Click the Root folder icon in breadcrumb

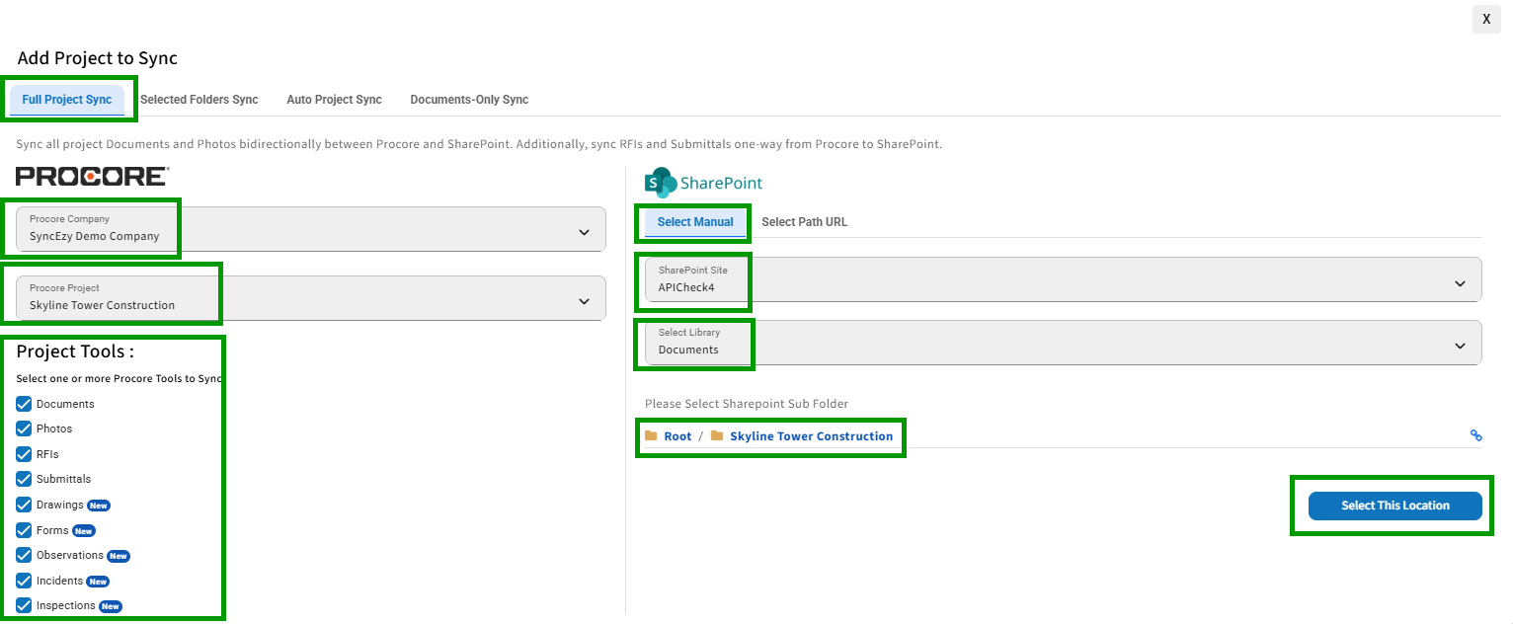[x=651, y=435]
